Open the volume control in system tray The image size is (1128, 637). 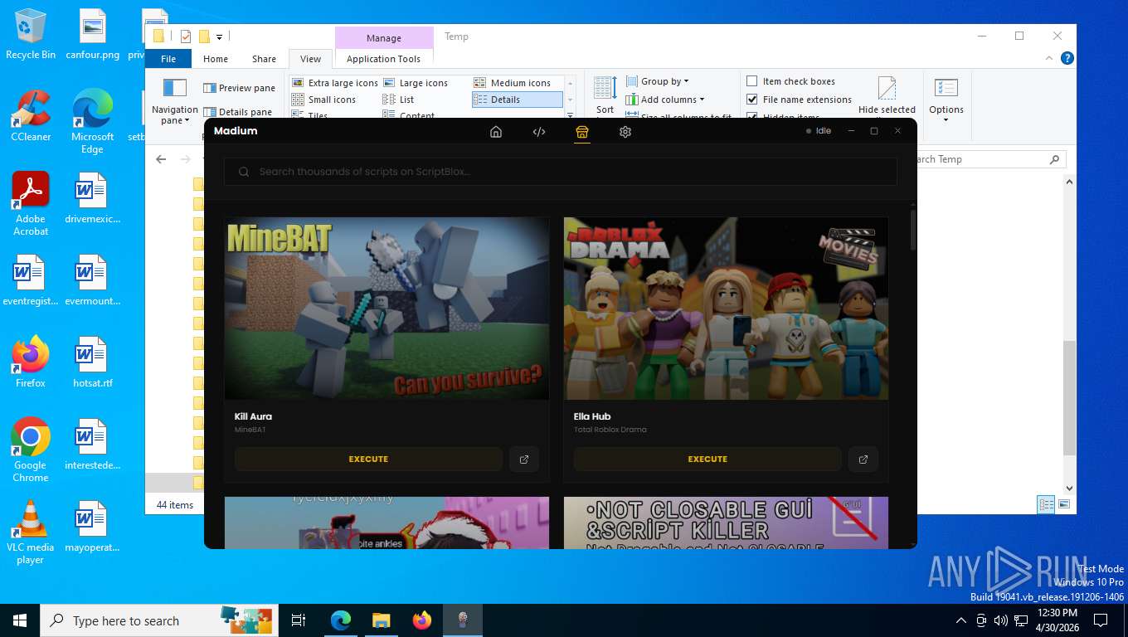click(x=1000, y=620)
